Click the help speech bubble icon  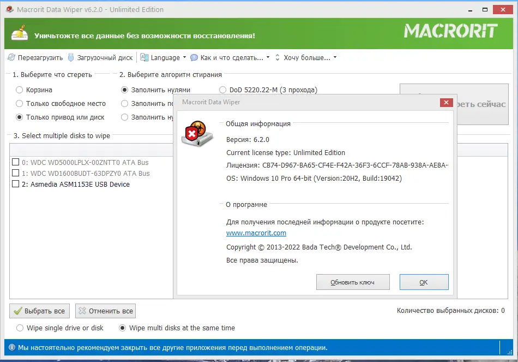194,57
